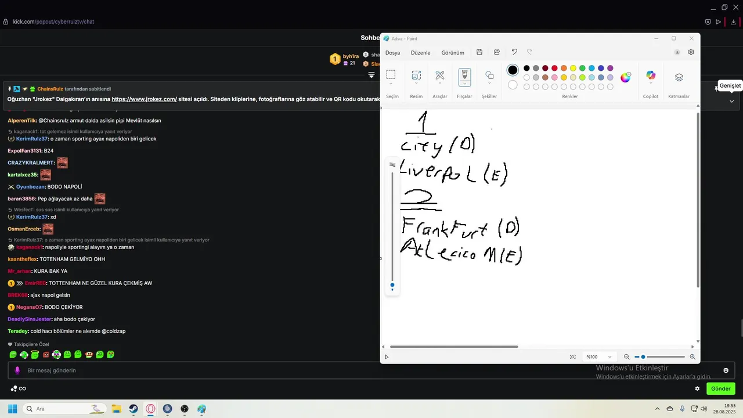
Task: Click the DeadlySinsJester username in chat
Action: 30,319
